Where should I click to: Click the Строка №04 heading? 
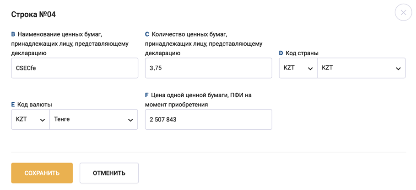(x=33, y=14)
